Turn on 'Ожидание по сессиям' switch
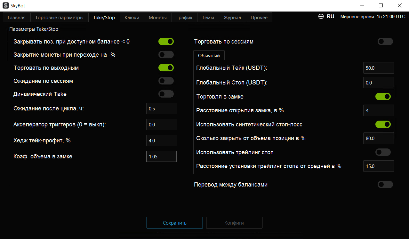The height and width of the screenshot is (239, 409). pos(166,81)
